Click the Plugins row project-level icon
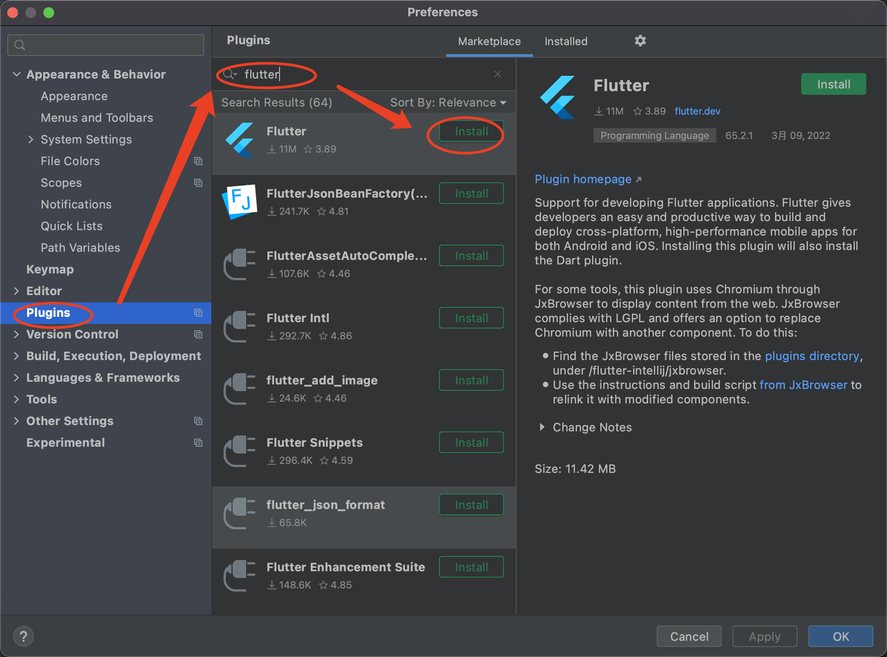 [x=198, y=313]
